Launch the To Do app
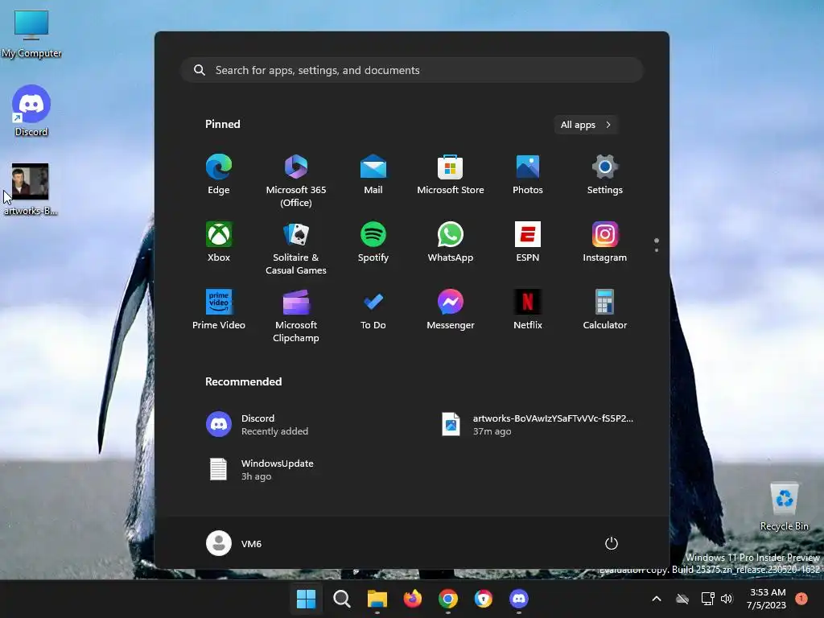The image size is (824, 618). click(x=373, y=310)
